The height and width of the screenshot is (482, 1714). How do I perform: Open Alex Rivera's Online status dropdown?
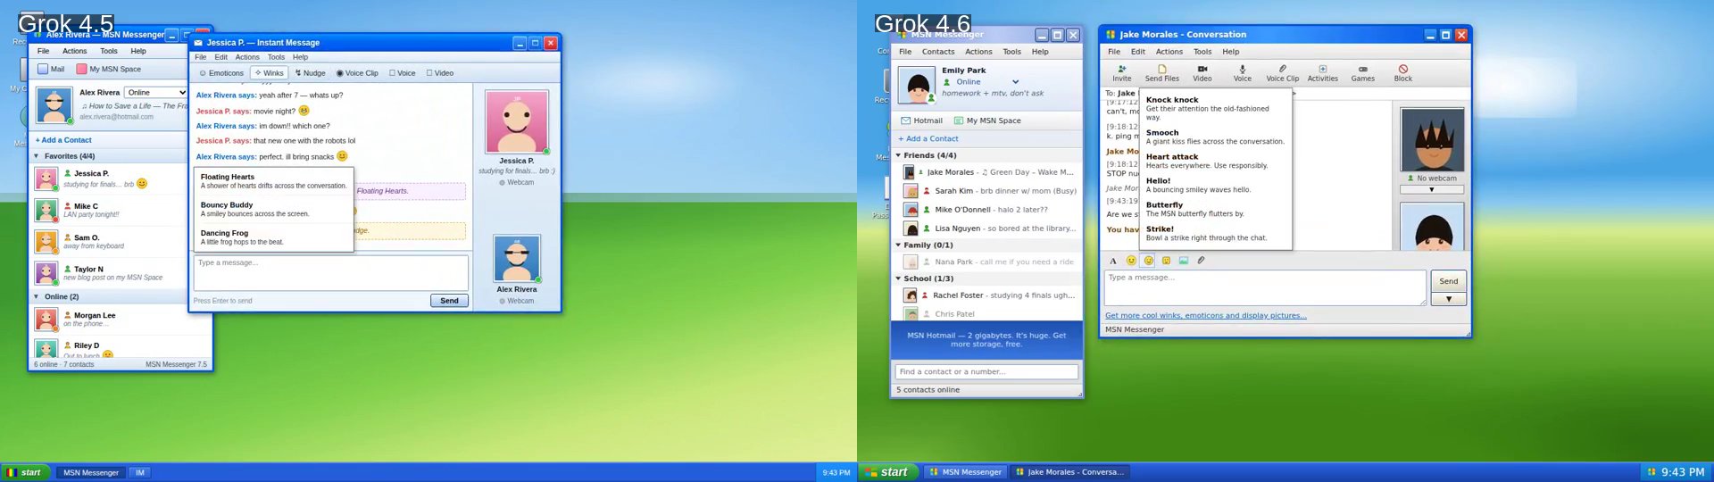tap(155, 93)
